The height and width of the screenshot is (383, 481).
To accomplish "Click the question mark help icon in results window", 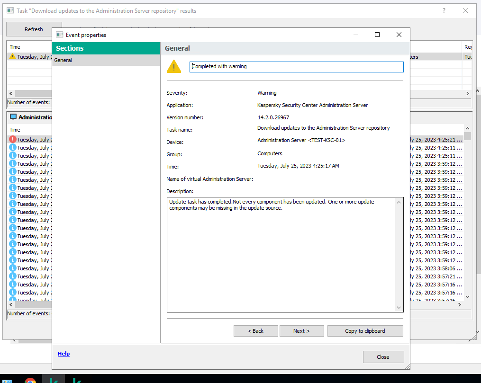I will pos(444,11).
